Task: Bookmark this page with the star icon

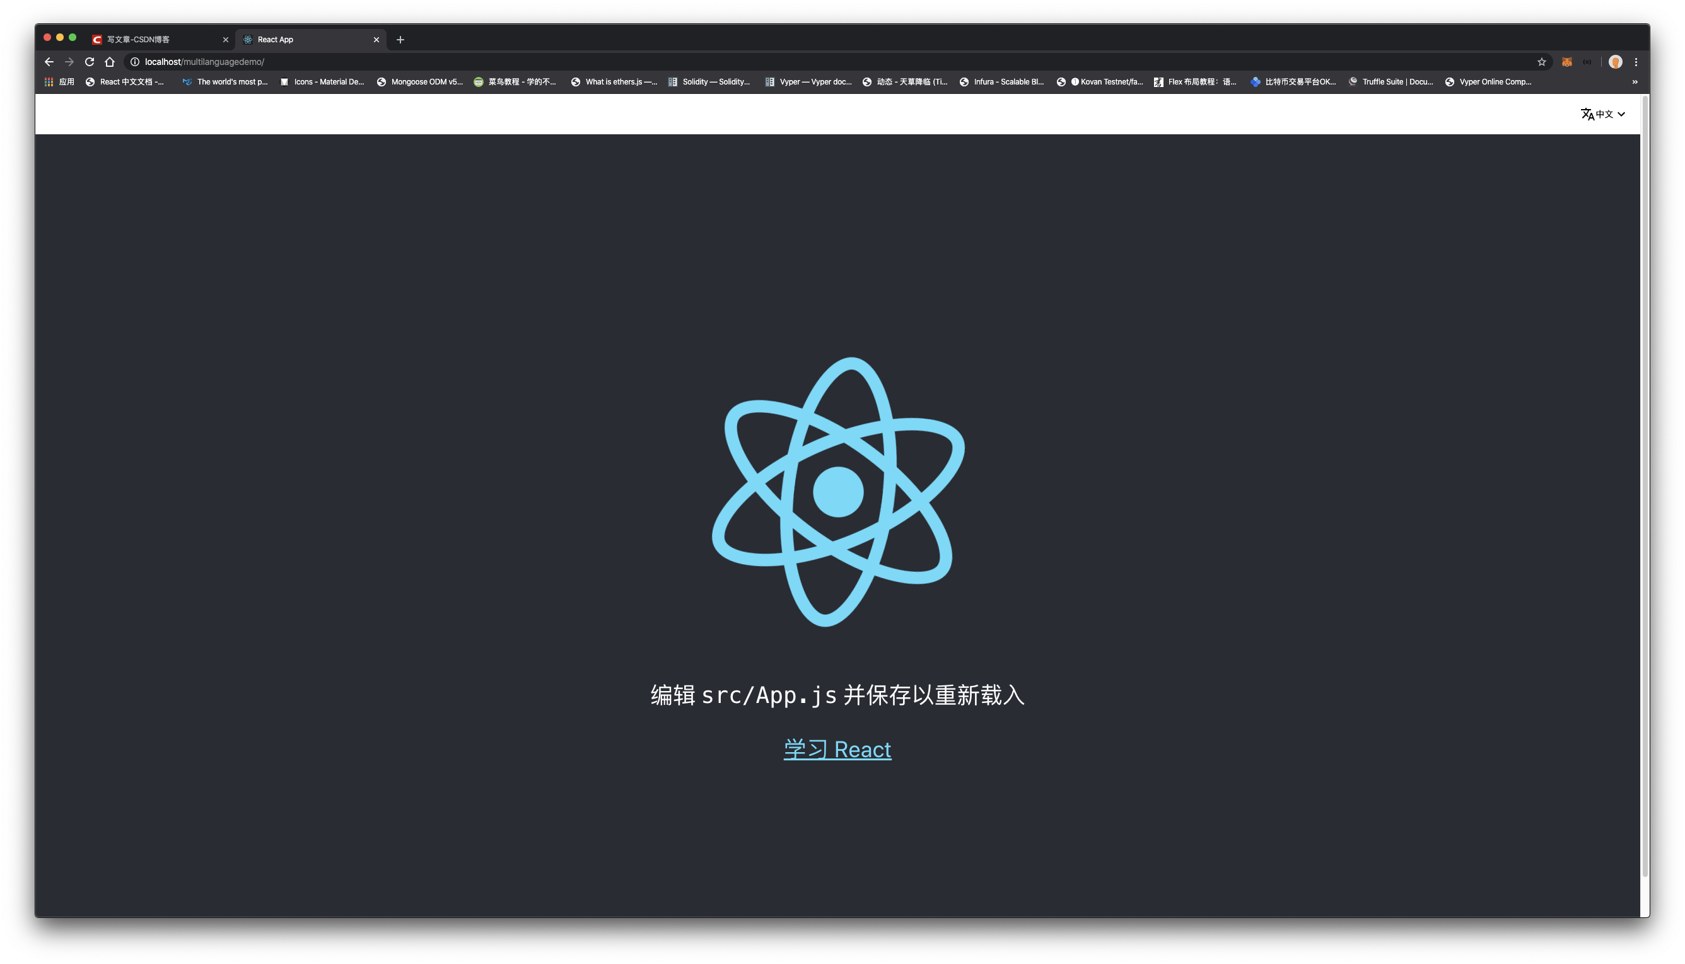Action: tap(1541, 62)
